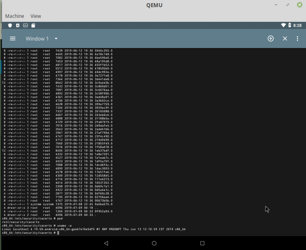
Task: Tap the Android Home navigation button
Action: click(x=154, y=243)
